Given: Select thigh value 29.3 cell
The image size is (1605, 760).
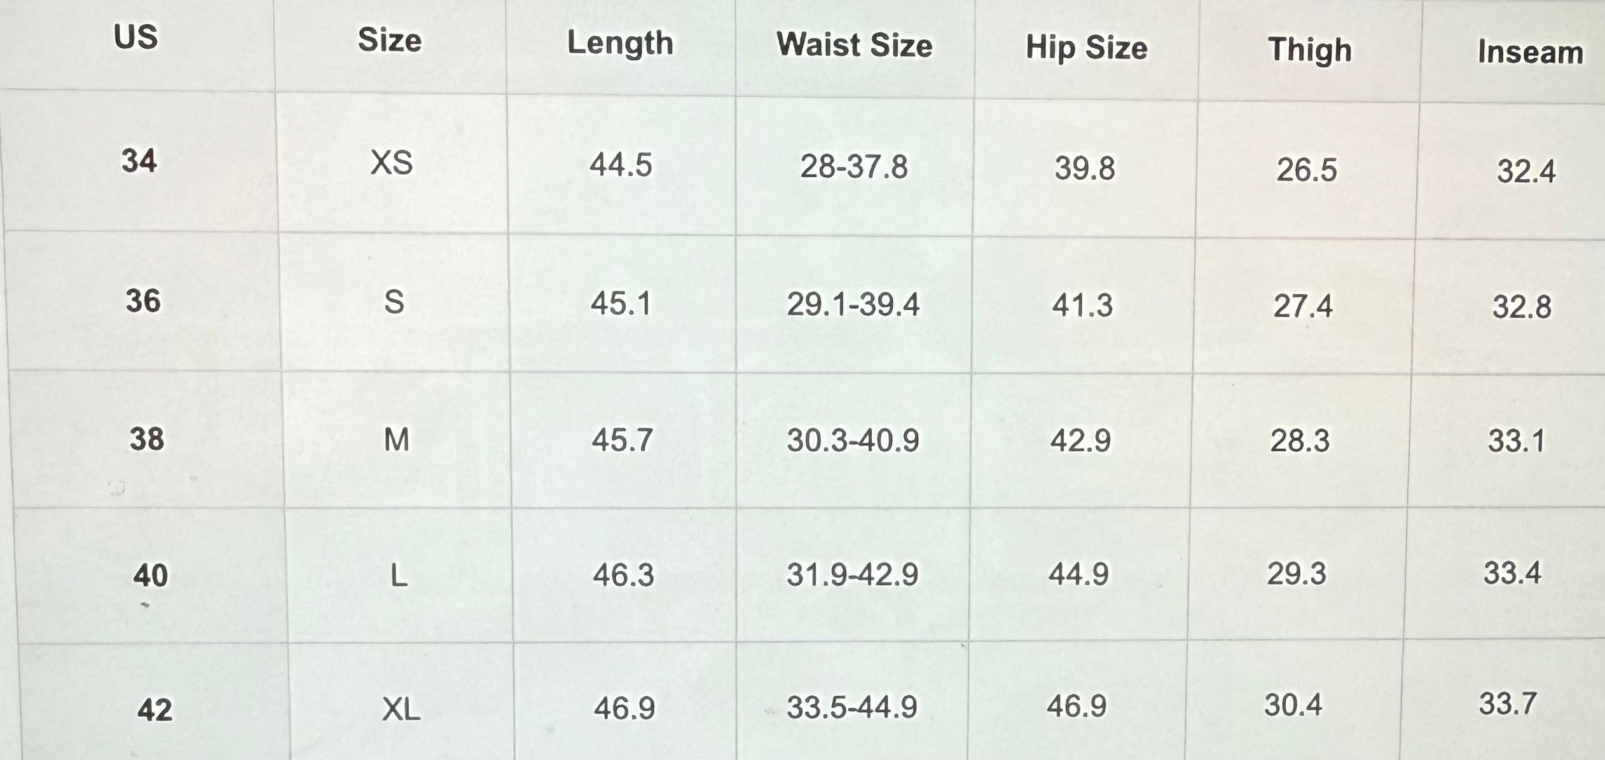Looking at the screenshot, I should (1297, 574).
